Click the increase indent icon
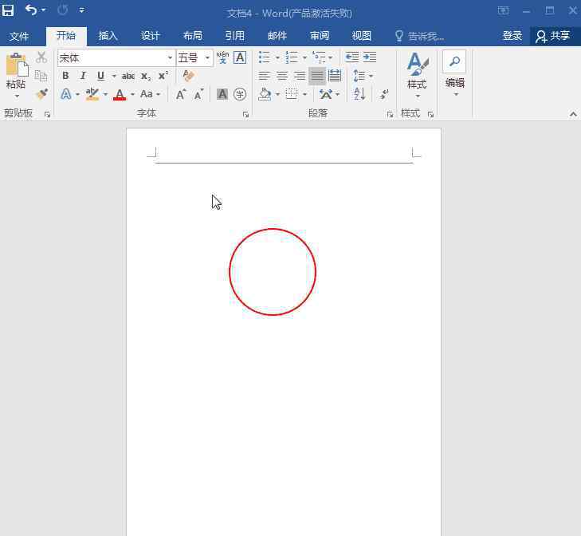581x536 pixels. click(370, 57)
